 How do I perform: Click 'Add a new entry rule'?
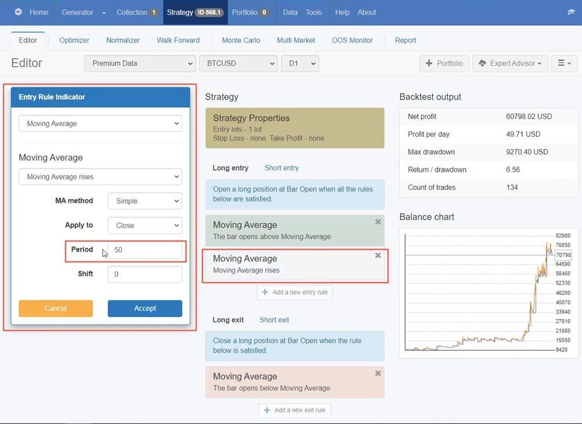[x=294, y=292]
